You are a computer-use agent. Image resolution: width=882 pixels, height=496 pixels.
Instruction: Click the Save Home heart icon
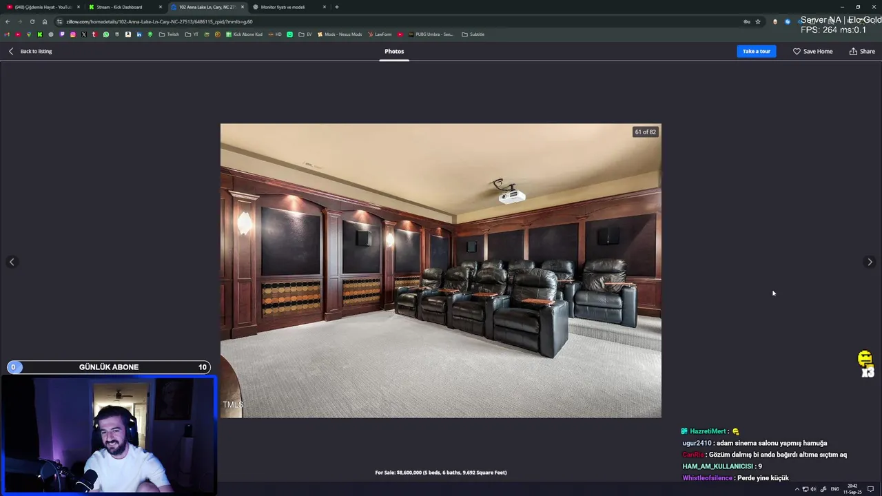tap(797, 51)
